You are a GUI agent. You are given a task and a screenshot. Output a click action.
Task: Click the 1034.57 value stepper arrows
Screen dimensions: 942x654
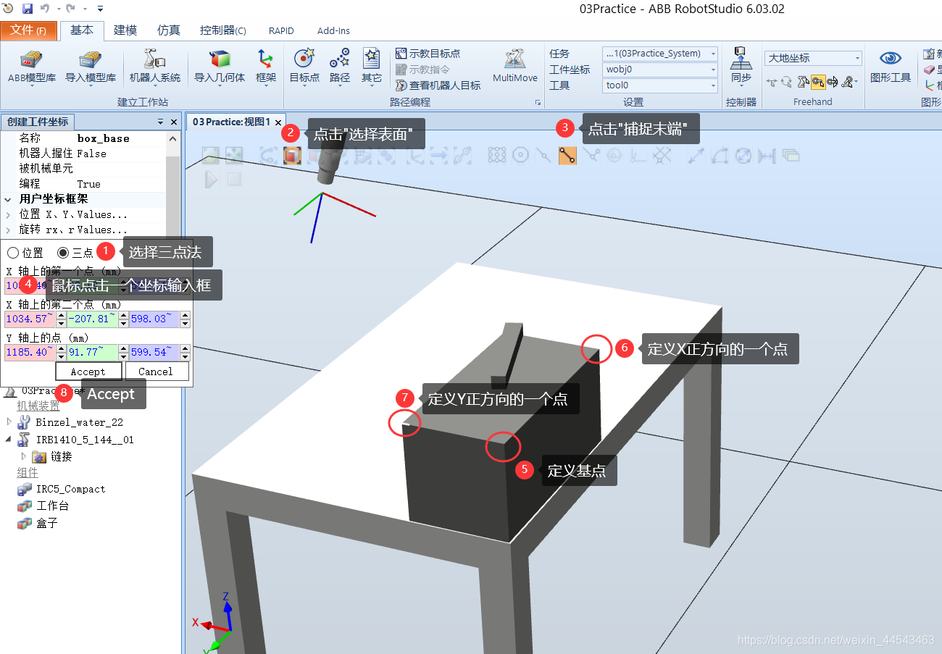61,319
